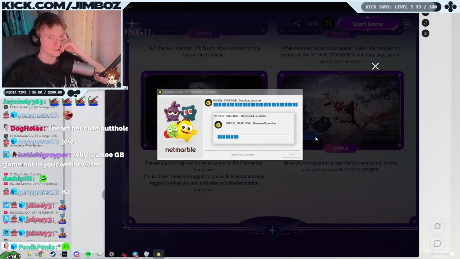The width and height of the screenshot is (460, 259).
Task: Open Steam from the taskbar
Action: tap(53, 254)
